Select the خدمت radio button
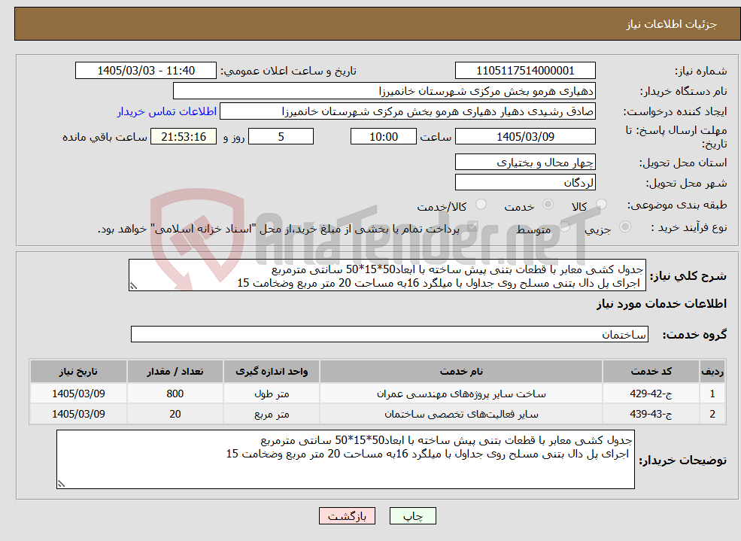This screenshot has height=541, width=741. pyautogui.click(x=548, y=204)
